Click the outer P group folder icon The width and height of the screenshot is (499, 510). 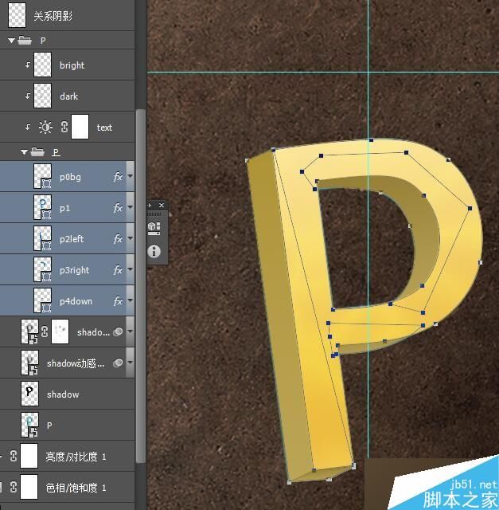pos(25,41)
